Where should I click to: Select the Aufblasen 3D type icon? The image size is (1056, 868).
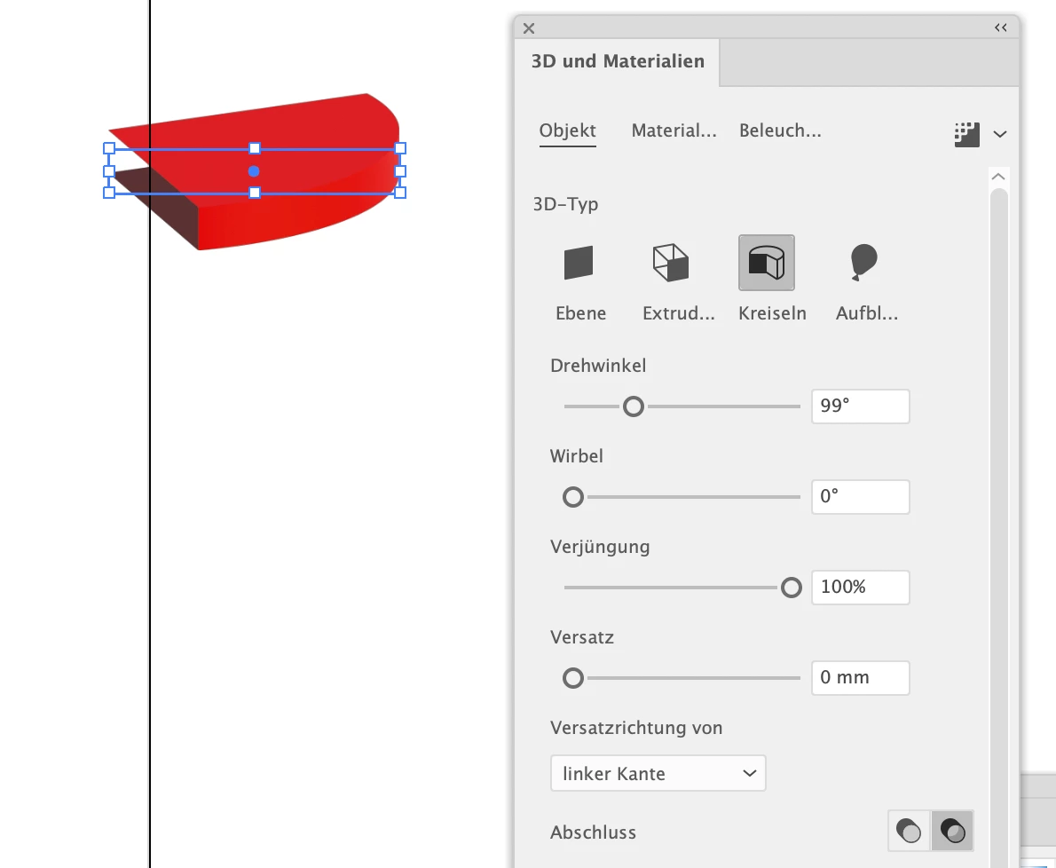coord(863,263)
